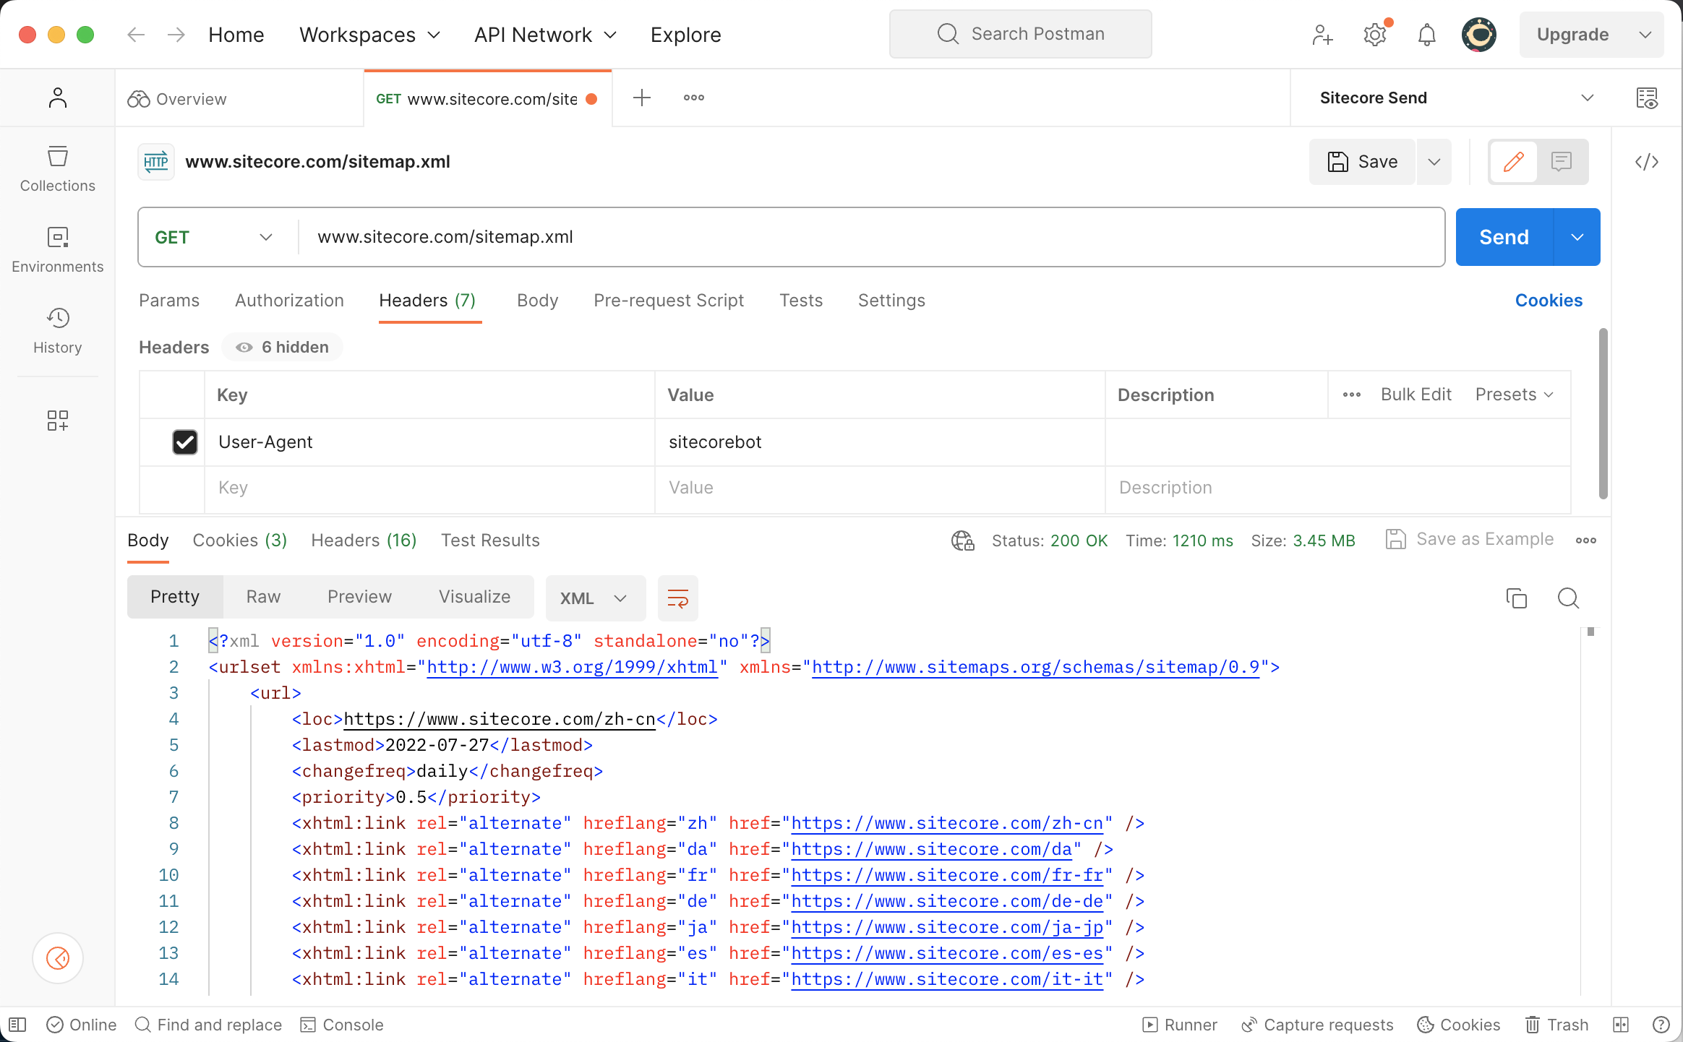Open the Runner from status bar
Screen dimensions: 1683x1042
[1180, 1025]
